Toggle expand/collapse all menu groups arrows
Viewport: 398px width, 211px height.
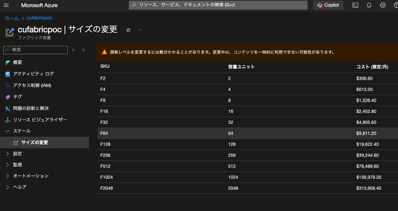(73, 50)
